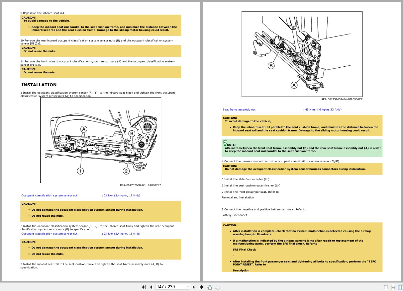The width and height of the screenshot is (403, 291).
Task: Jump to the last page
Action: 201,287
